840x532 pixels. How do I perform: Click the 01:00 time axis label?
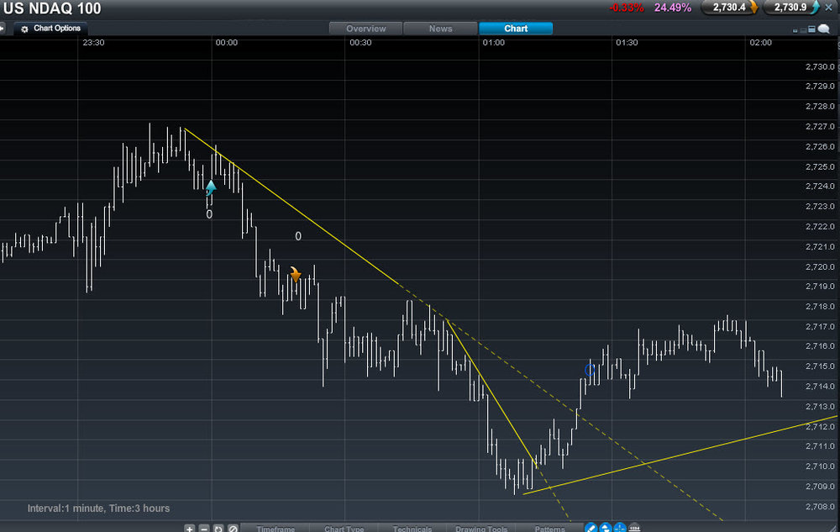coord(493,42)
